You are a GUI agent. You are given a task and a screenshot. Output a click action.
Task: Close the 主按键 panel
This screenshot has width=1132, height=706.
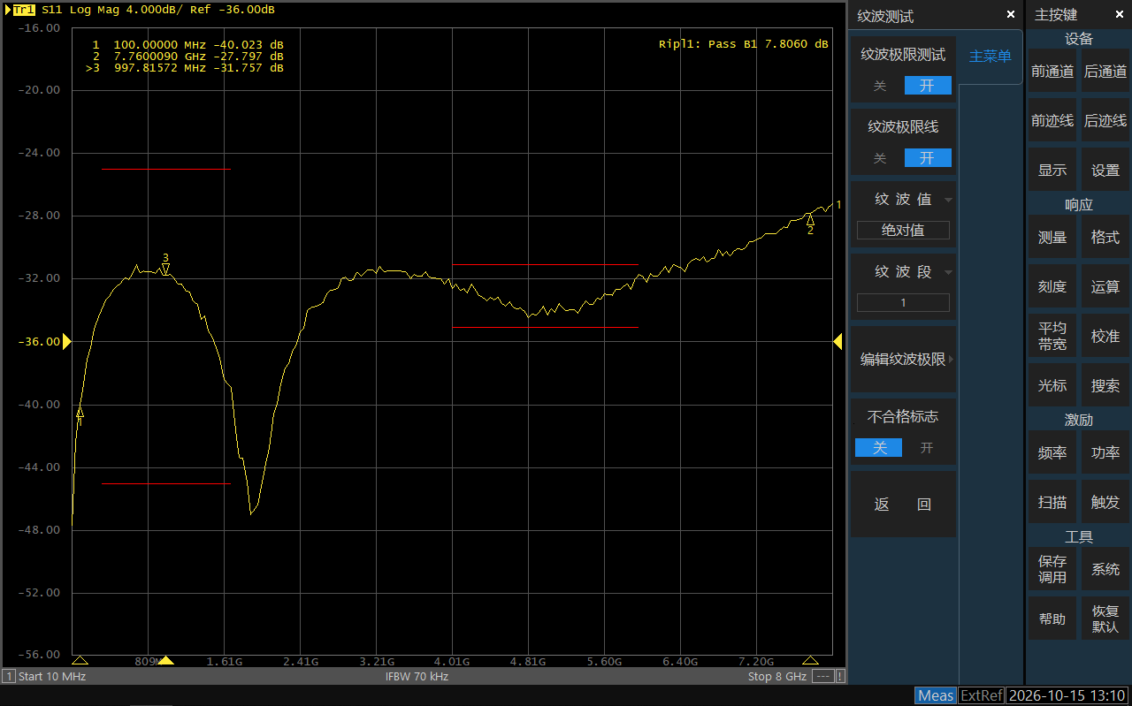coord(1119,15)
